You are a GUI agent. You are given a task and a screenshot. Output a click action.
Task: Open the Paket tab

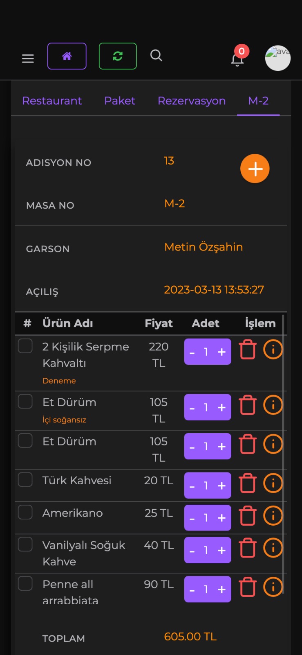119,101
